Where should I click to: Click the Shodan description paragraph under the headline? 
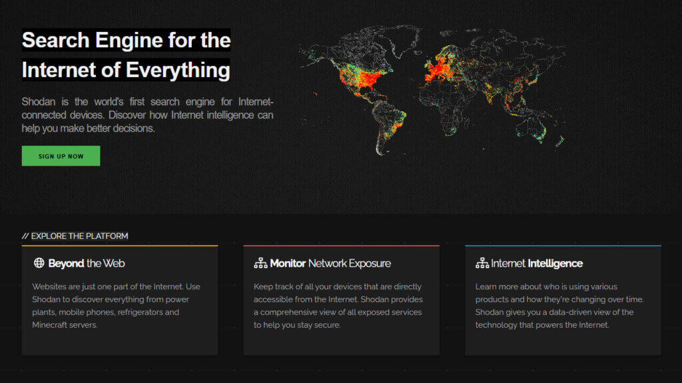click(147, 115)
